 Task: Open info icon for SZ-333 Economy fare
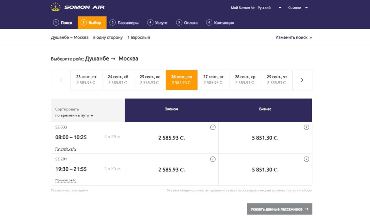tap(213, 127)
